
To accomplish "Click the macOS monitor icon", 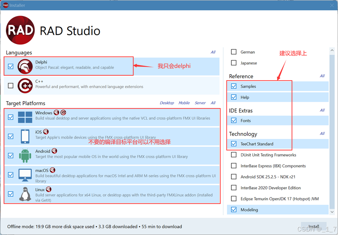I will pos(25,175).
